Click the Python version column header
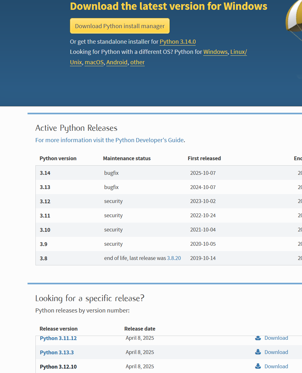The image size is (302, 373). [x=58, y=158]
